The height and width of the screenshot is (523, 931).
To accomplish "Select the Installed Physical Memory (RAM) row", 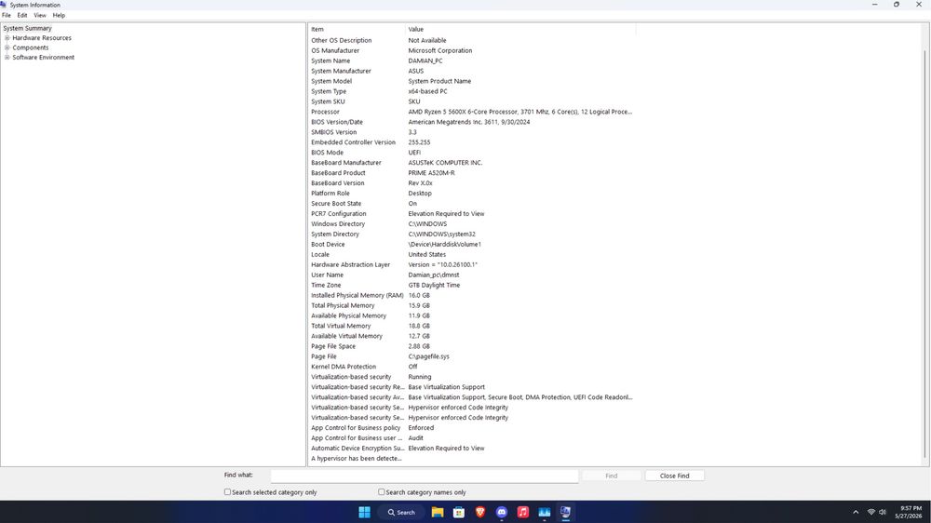I will pos(472,295).
